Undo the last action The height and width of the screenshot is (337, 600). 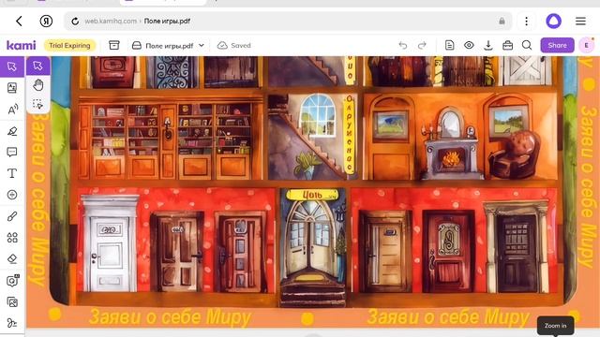click(x=403, y=46)
